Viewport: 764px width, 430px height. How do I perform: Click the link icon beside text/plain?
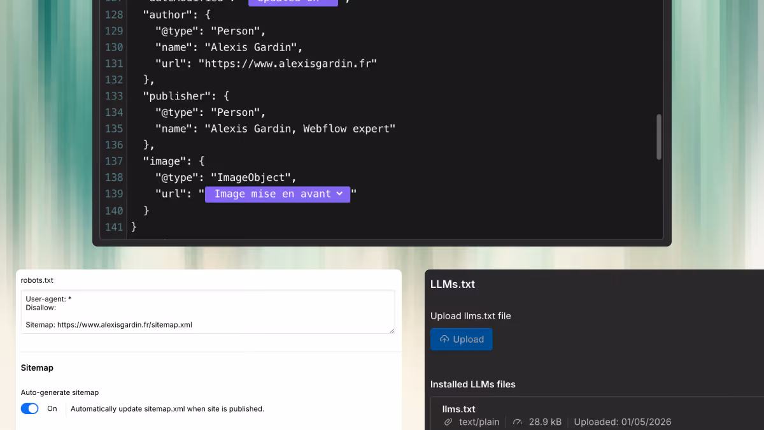click(448, 422)
